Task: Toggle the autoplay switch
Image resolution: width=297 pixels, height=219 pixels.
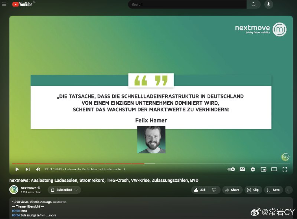Action: [231, 169]
